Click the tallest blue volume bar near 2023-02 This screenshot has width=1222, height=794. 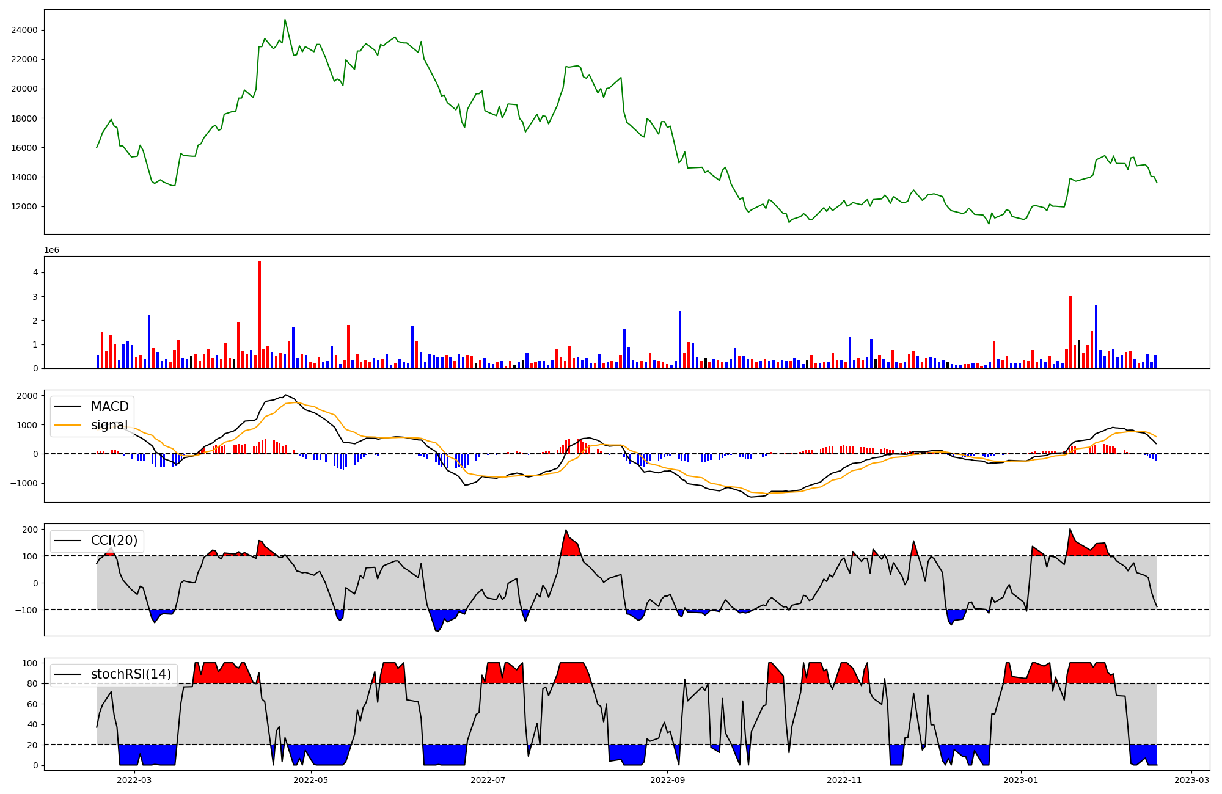[x=1096, y=336]
